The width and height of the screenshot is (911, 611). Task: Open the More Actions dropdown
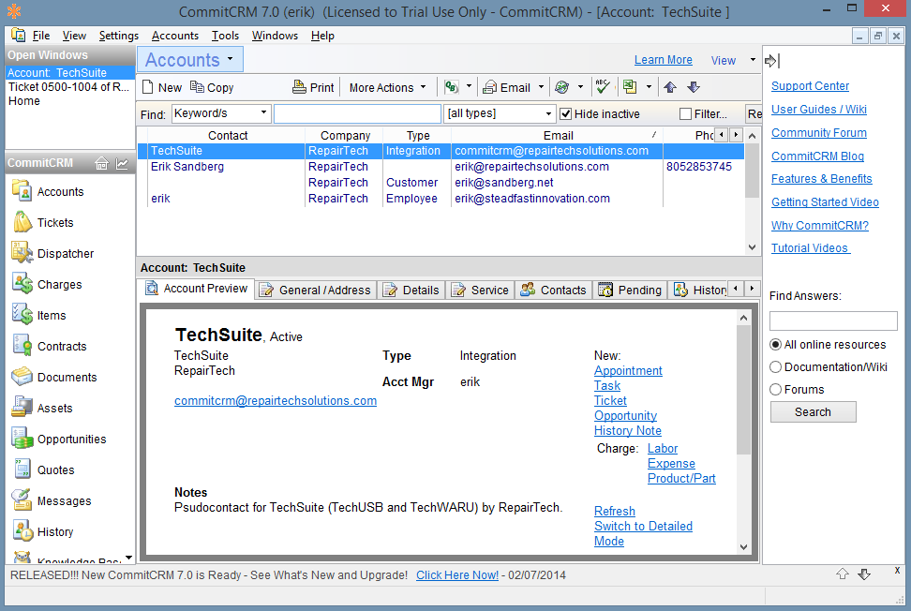pos(387,87)
